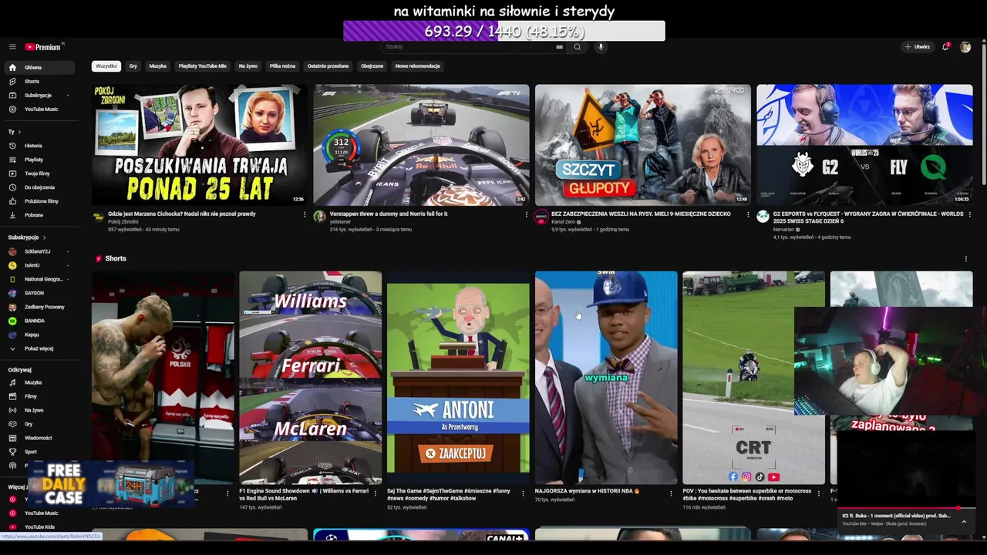The height and width of the screenshot is (555, 987).
Task: Select the Muzyka filter chip
Action: point(158,66)
